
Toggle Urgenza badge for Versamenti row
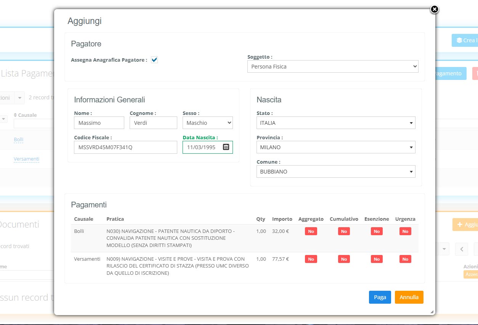point(405,259)
